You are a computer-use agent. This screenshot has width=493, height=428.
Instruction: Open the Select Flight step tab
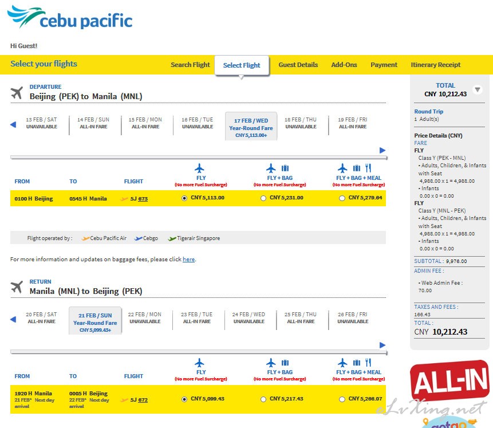coord(242,65)
